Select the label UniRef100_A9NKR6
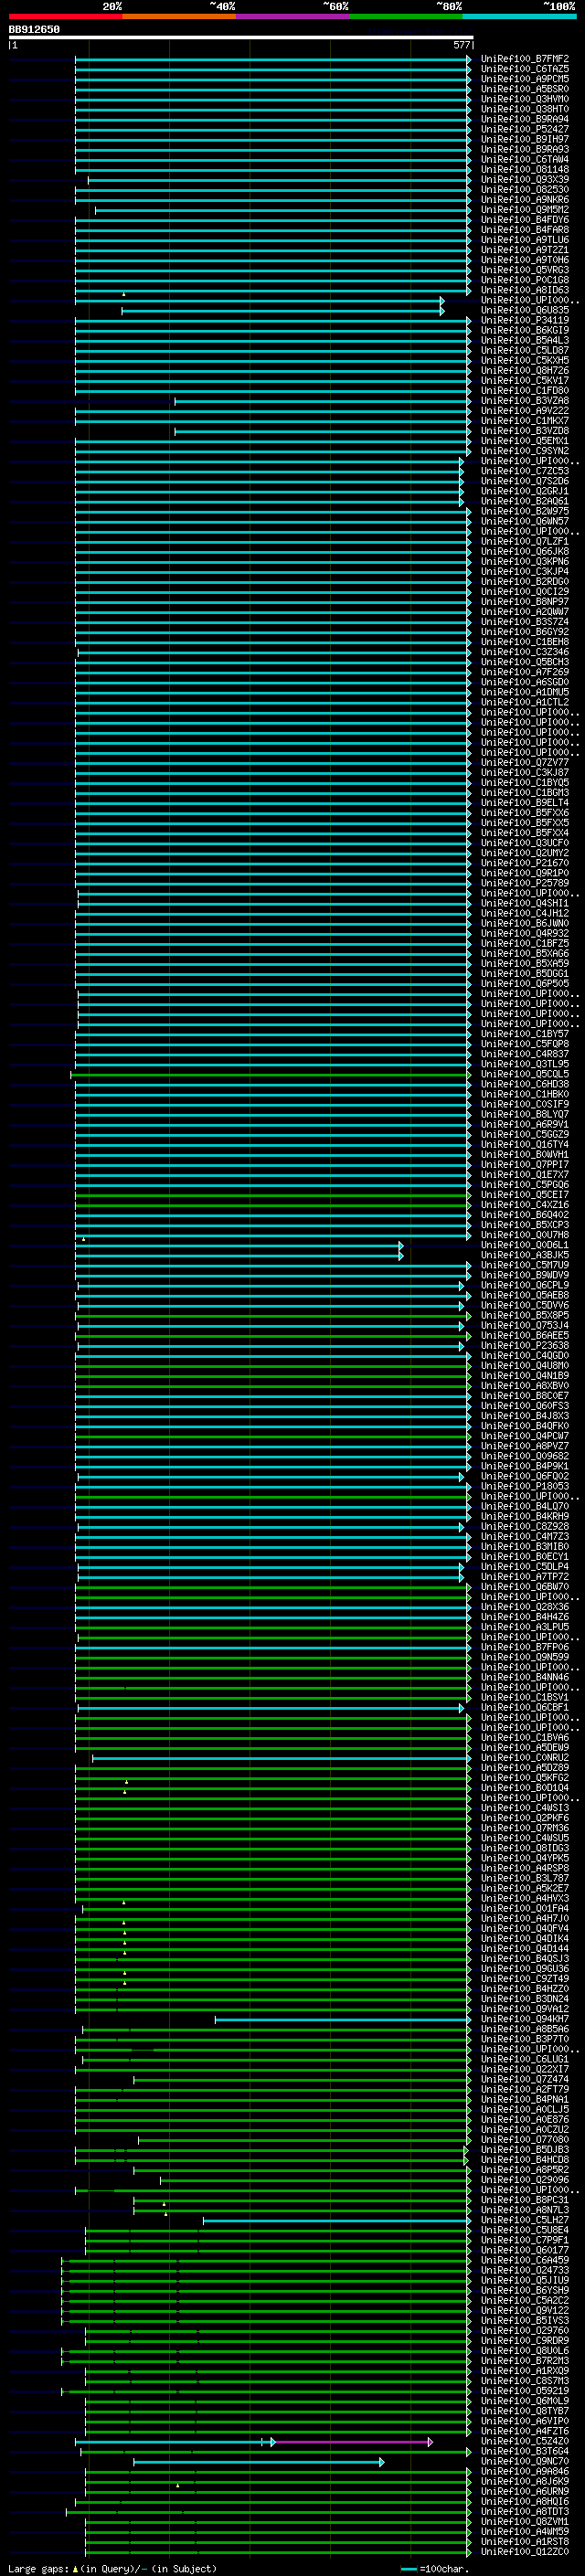This screenshot has height=2576, width=585. (525, 200)
